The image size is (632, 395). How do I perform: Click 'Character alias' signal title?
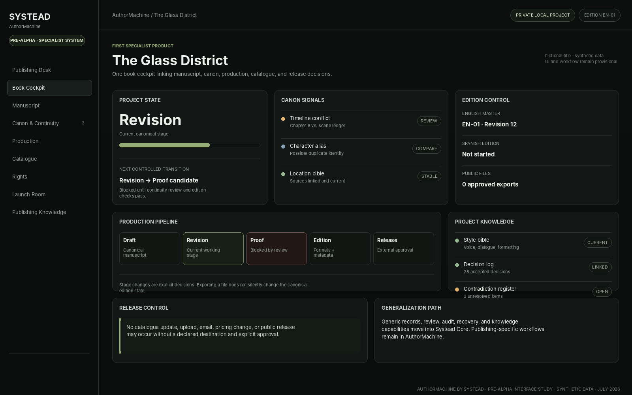click(x=308, y=146)
